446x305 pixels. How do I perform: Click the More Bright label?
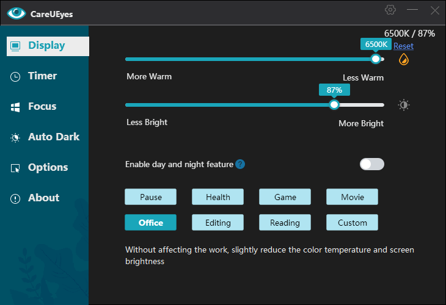tap(361, 123)
